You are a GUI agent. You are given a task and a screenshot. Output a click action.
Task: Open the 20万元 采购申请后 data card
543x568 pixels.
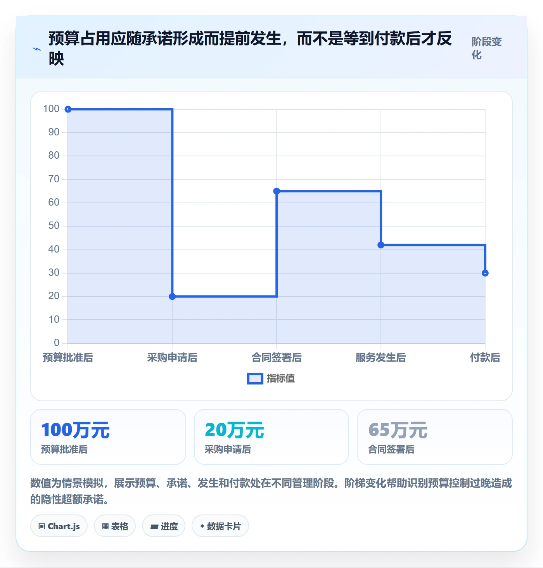point(271,437)
